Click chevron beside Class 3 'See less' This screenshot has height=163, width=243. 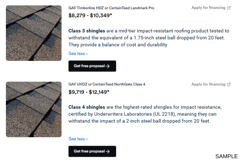(87, 54)
